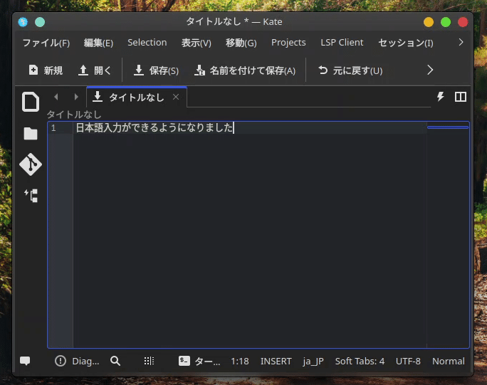Open the output message bubble icon

pyautogui.click(x=25, y=361)
